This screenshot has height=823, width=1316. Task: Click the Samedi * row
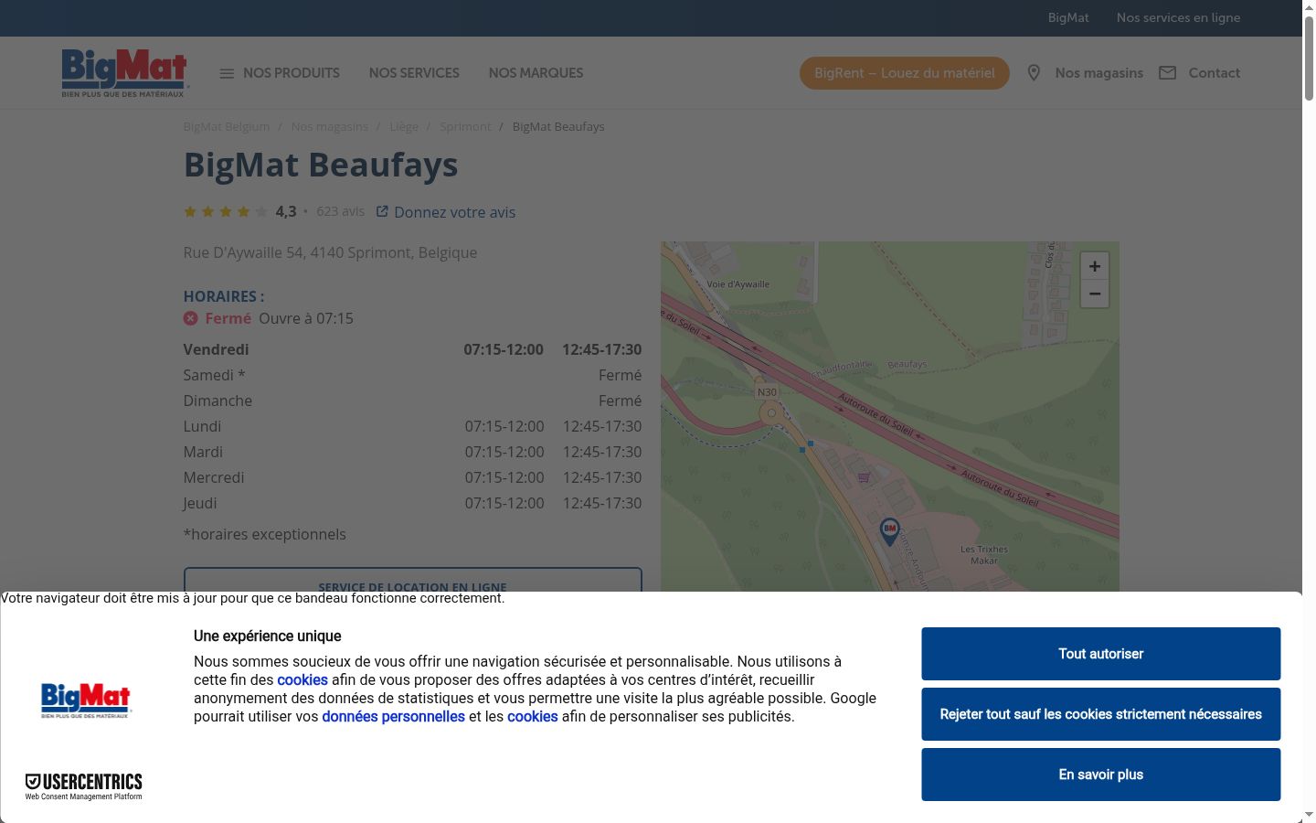click(412, 375)
